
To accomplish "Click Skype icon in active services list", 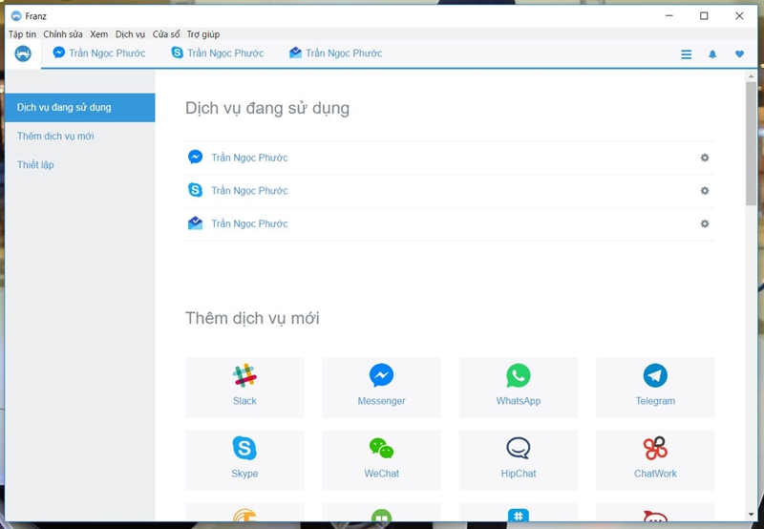I will click(x=196, y=190).
